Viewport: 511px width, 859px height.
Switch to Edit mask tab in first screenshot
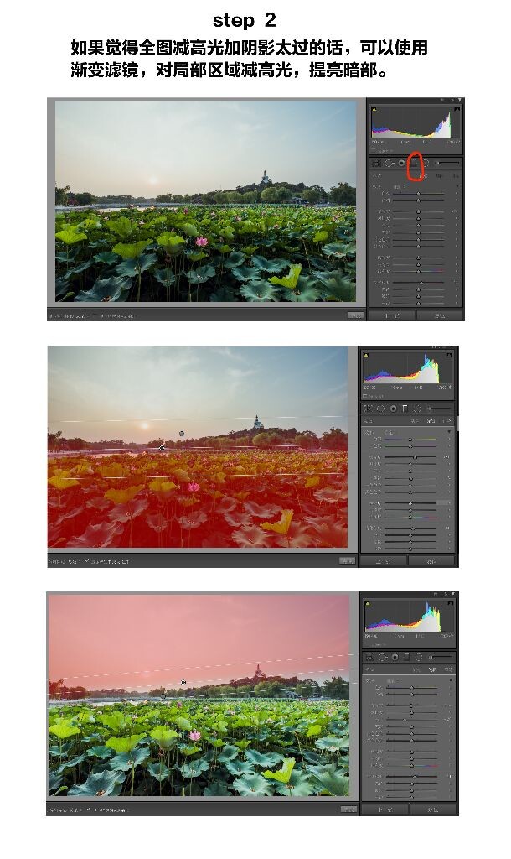(439, 176)
